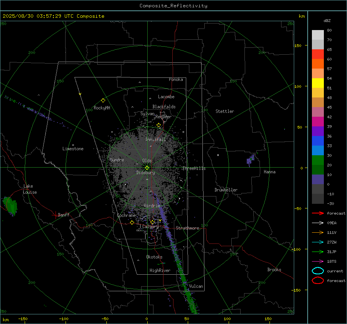Pick the light gray 70-80 dBZ swatch
This screenshot has width=347, height=324.
(318, 35)
